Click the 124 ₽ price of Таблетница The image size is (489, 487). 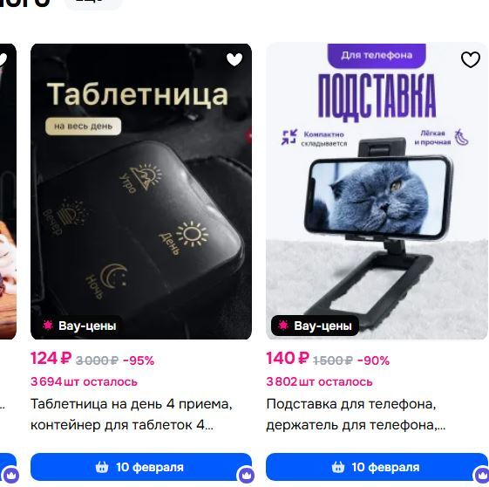pyautogui.click(x=51, y=358)
